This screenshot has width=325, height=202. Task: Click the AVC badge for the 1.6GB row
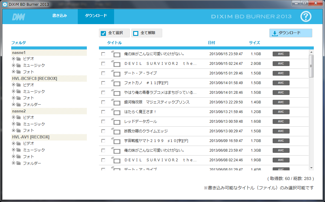(281, 122)
